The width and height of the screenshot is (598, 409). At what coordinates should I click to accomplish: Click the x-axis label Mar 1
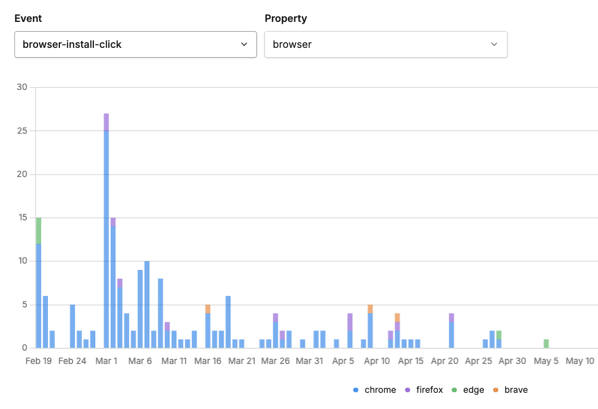point(107,361)
